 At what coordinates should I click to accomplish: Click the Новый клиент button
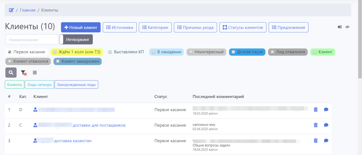pos(81,27)
